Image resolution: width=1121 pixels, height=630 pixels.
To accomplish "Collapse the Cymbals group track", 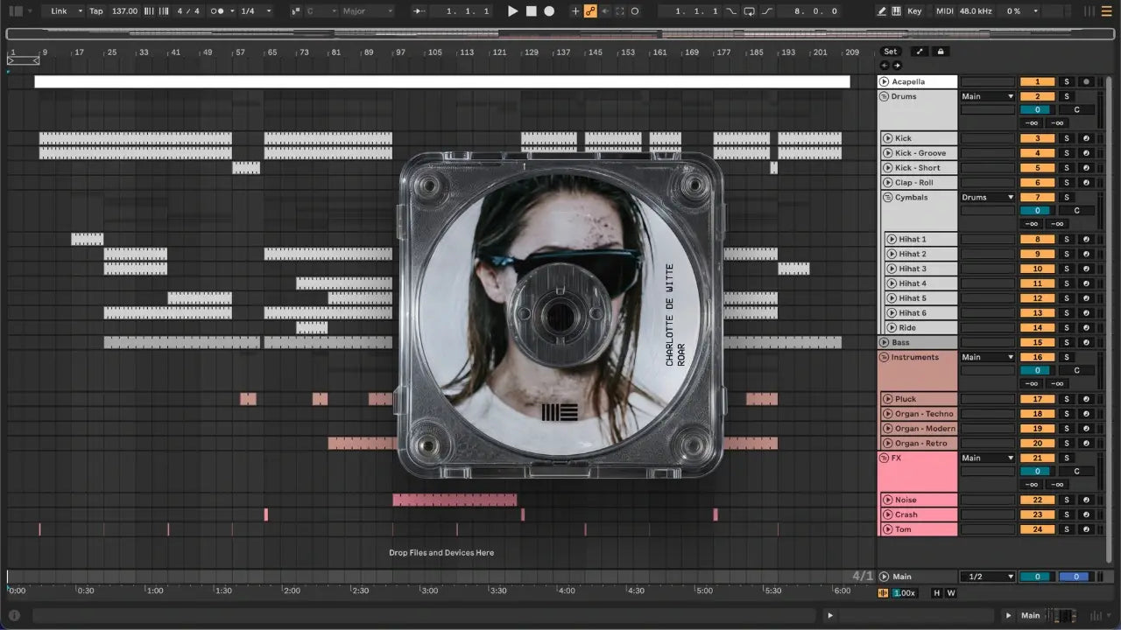I will point(887,198).
